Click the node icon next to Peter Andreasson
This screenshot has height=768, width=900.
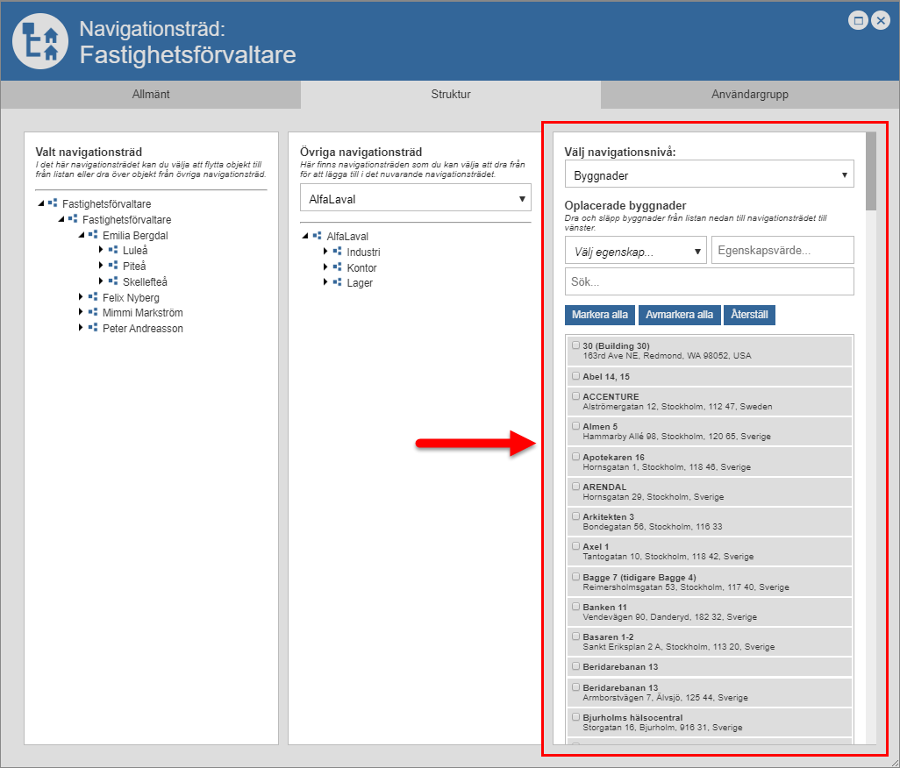pyautogui.click(x=92, y=328)
